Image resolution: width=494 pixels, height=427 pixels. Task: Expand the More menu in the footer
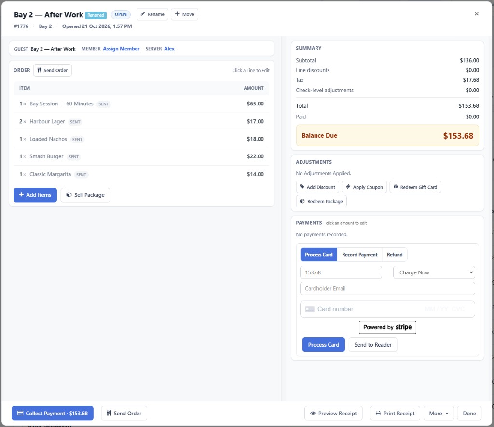click(x=439, y=413)
